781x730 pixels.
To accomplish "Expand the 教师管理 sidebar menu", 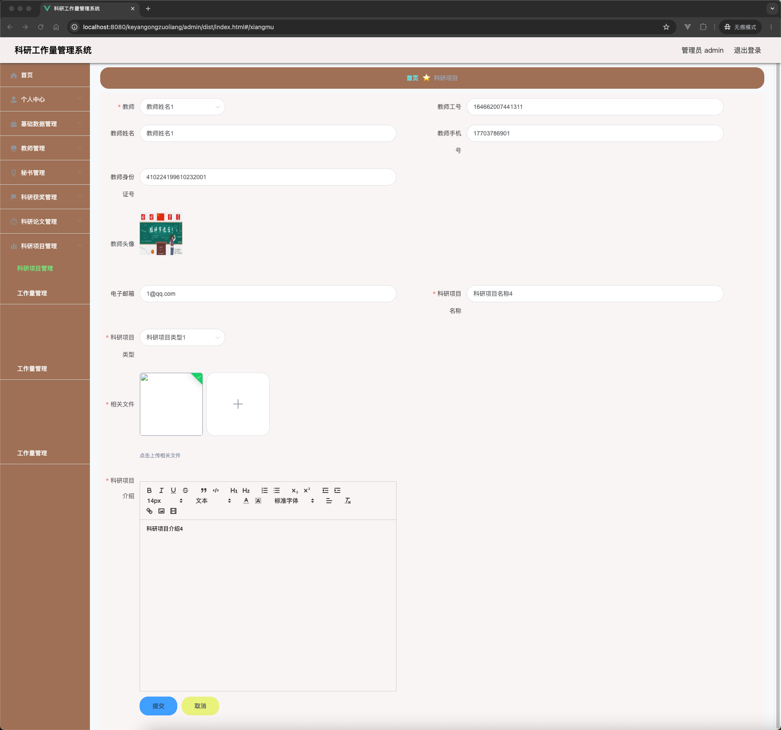I will 45,148.
